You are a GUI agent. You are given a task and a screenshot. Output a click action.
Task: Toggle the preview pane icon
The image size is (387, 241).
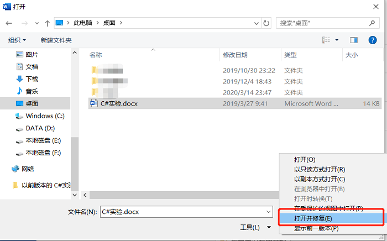pyautogui.click(x=354, y=40)
